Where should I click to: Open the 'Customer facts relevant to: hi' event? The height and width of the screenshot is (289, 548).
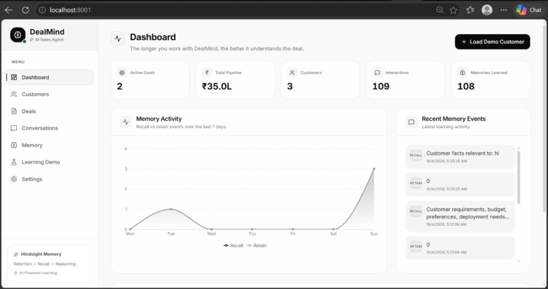coord(460,157)
